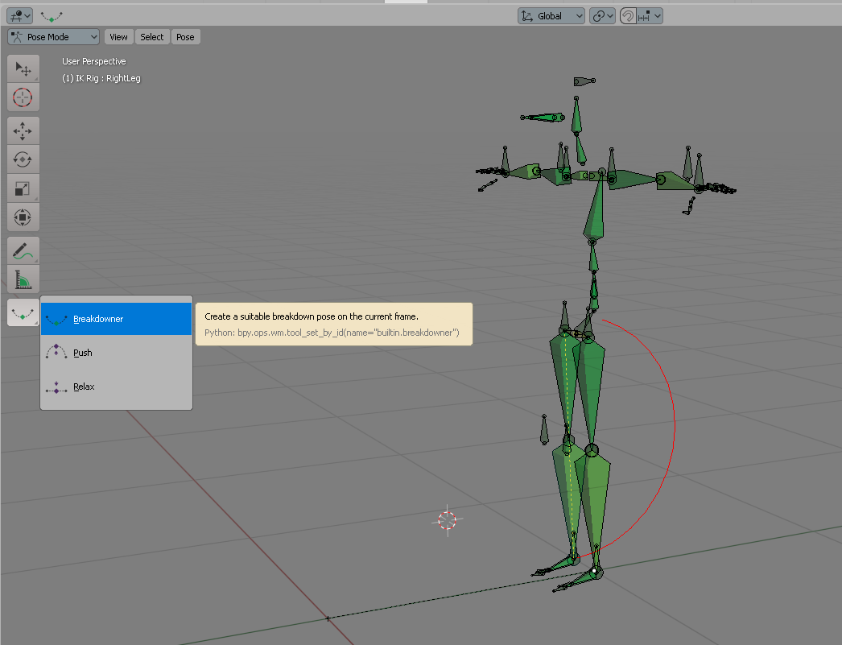The width and height of the screenshot is (842, 645).
Task: Switch to the Scale tool
Action: [23, 188]
